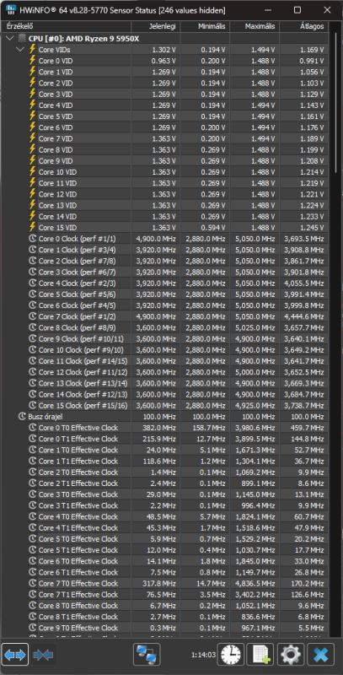Sort by the Érzékelő column header
343x675 pixels.
pyautogui.click(x=67, y=26)
